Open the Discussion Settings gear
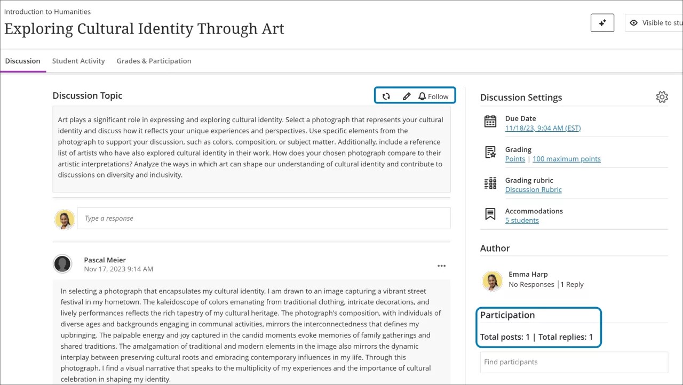Viewport: 683px width, 385px height. pyautogui.click(x=662, y=97)
